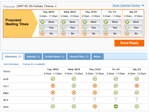
Task: Open the Time zone dropdown
Action: tap(37, 6)
